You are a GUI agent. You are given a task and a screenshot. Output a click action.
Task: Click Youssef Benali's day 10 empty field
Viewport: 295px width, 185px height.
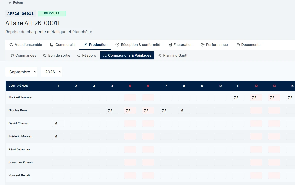pos(220,175)
